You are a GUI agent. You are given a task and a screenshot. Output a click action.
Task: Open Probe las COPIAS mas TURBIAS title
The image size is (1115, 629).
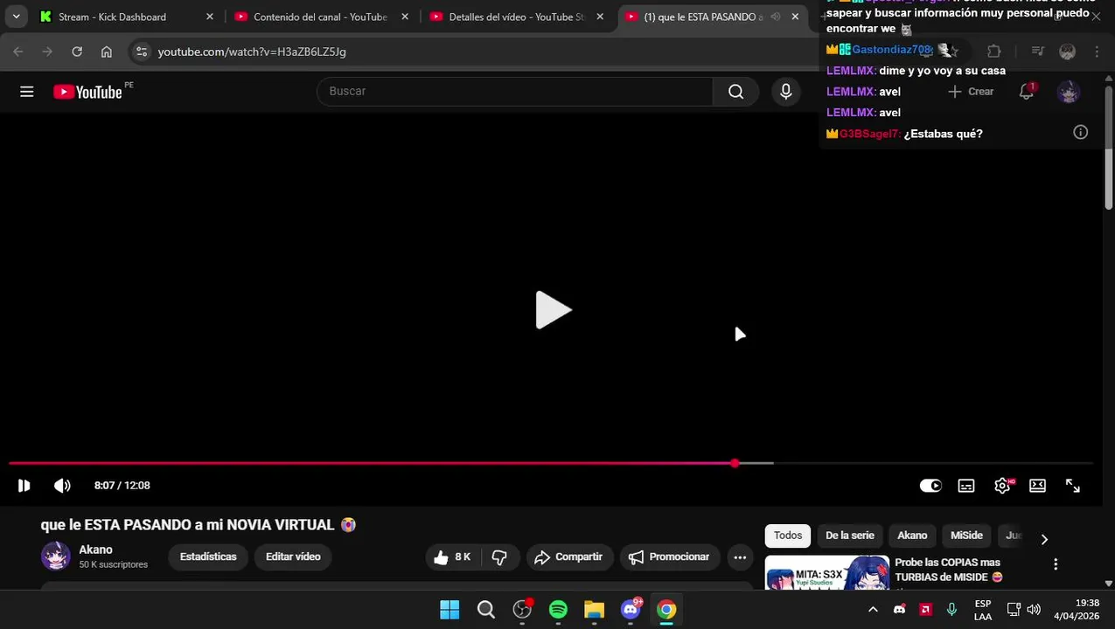948,570
